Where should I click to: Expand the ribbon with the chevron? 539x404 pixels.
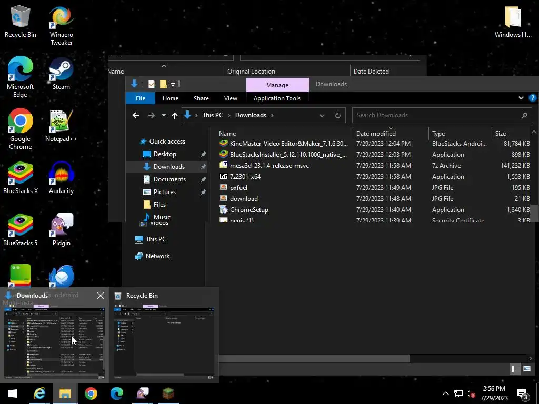(521, 98)
